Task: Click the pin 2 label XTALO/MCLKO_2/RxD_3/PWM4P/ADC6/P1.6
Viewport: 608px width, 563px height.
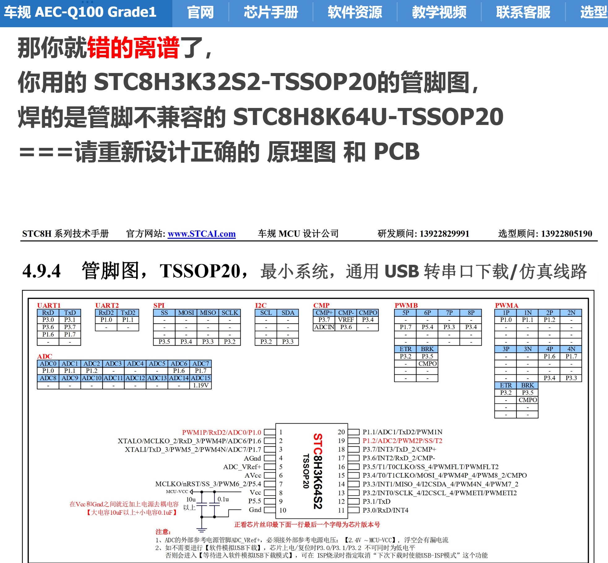Action: [189, 441]
